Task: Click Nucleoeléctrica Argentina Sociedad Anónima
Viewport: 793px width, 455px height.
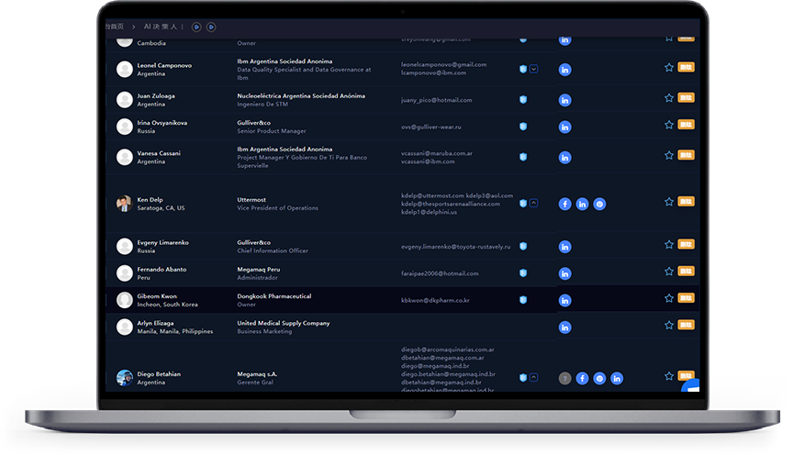Action: 301,95
